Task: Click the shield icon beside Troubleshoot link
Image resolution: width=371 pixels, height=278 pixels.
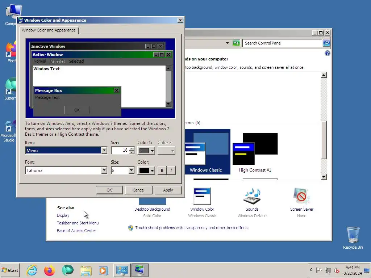Action: point(130,228)
